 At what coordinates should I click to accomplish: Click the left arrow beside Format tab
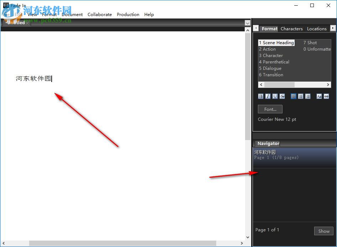[256, 28]
